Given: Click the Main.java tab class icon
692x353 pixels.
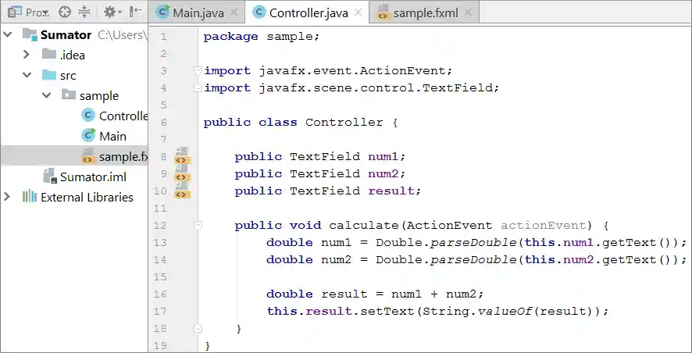Looking at the screenshot, I should coord(163,12).
